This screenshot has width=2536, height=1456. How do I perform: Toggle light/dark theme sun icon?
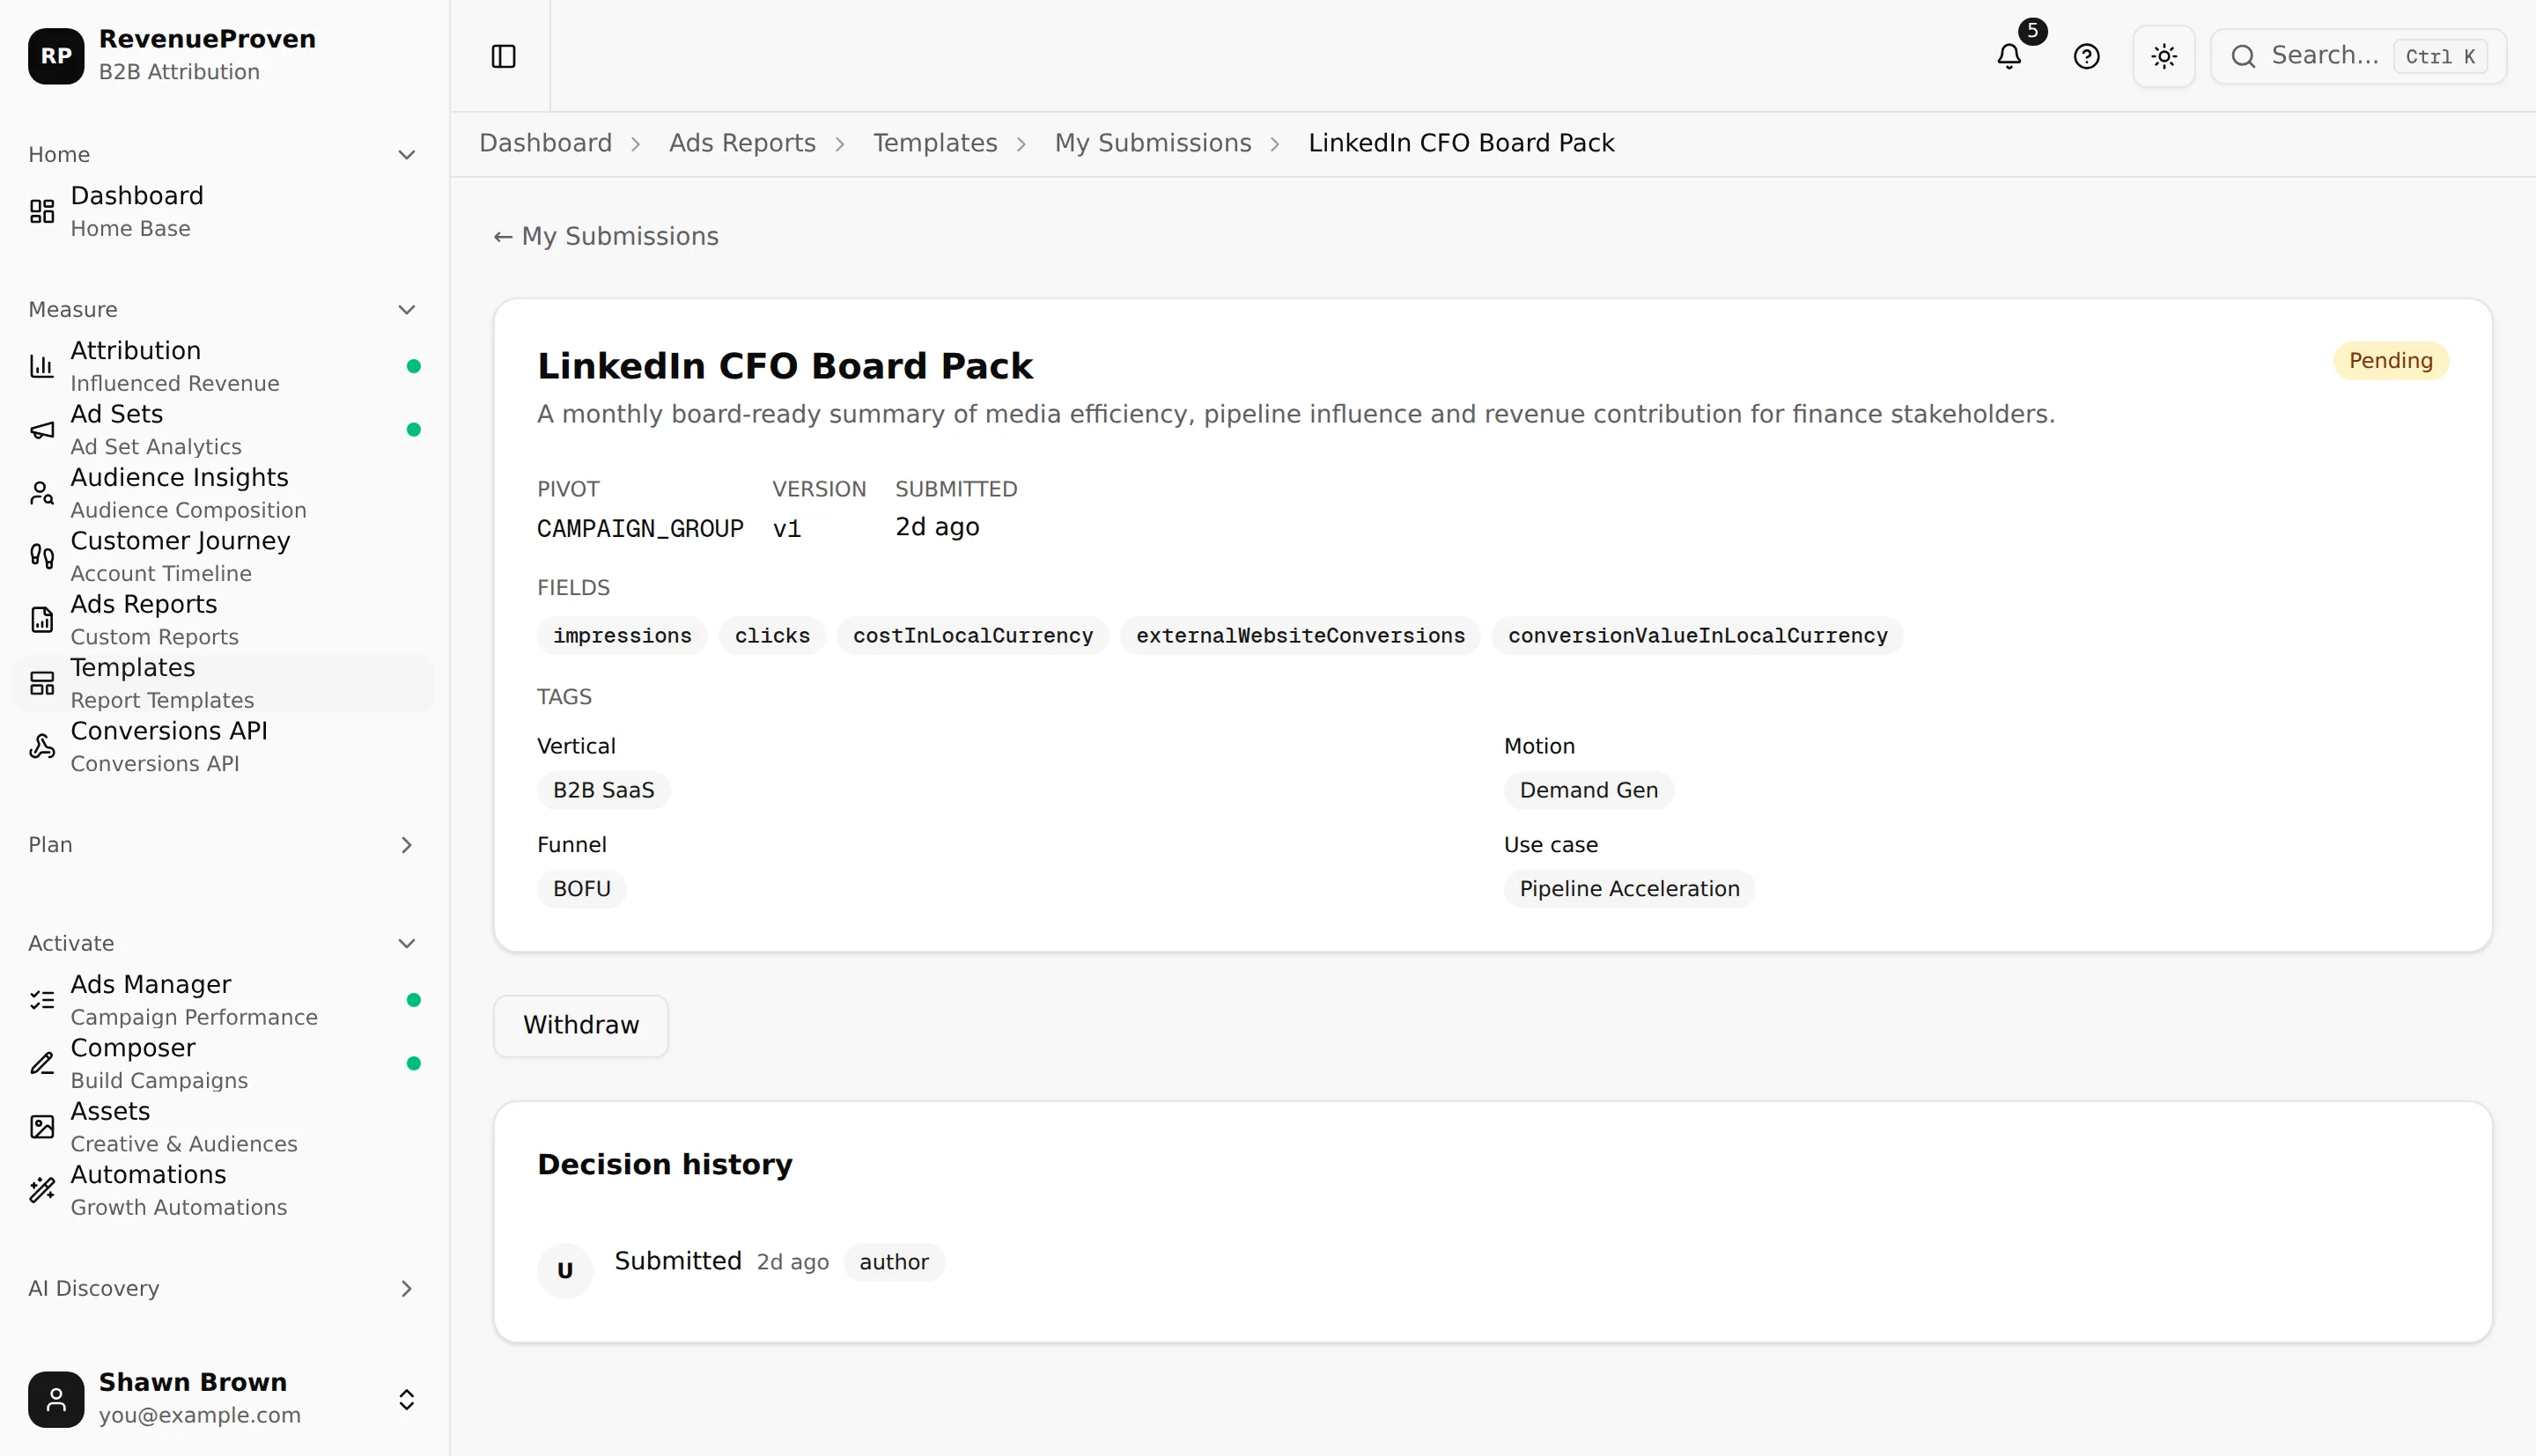click(x=2164, y=56)
